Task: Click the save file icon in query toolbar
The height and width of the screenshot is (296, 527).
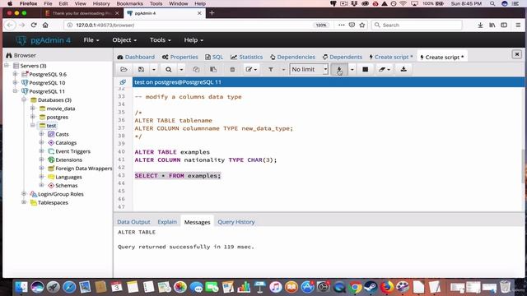Action: click(141, 69)
